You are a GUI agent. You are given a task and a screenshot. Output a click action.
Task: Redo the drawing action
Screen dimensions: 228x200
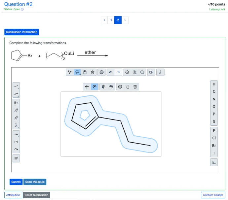[x=118, y=72]
